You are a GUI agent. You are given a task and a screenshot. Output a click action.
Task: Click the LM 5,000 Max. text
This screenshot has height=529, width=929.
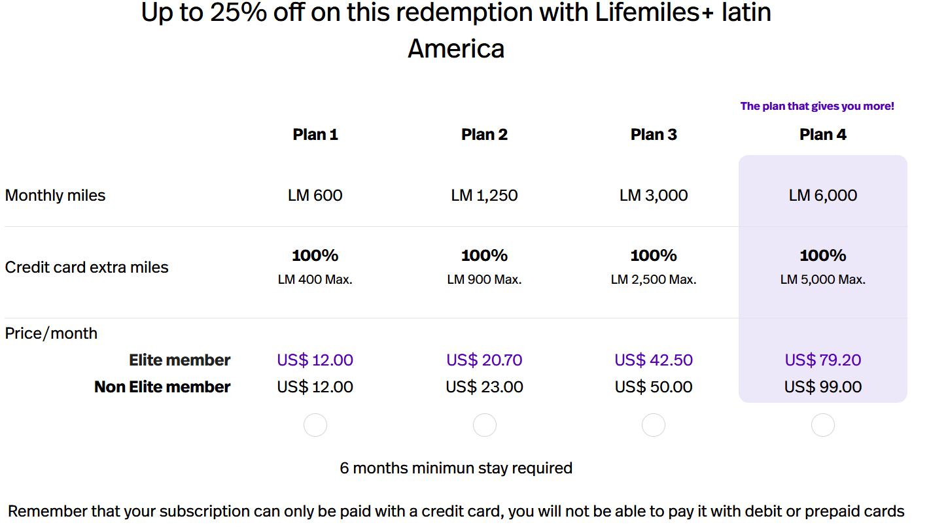coord(823,280)
